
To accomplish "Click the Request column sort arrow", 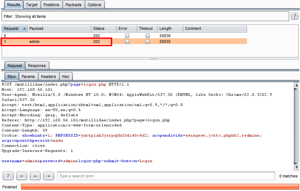I will (x=24, y=29).
